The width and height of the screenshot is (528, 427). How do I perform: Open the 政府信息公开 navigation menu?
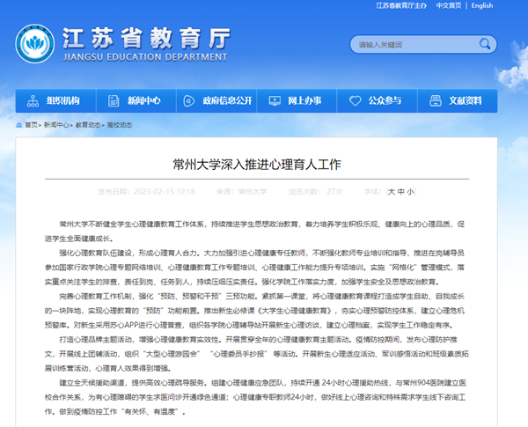[227, 100]
